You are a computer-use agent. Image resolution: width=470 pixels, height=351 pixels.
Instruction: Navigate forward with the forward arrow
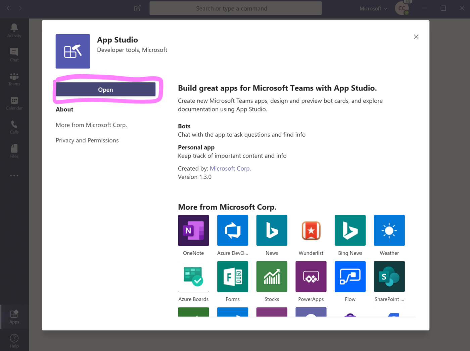(20, 8)
